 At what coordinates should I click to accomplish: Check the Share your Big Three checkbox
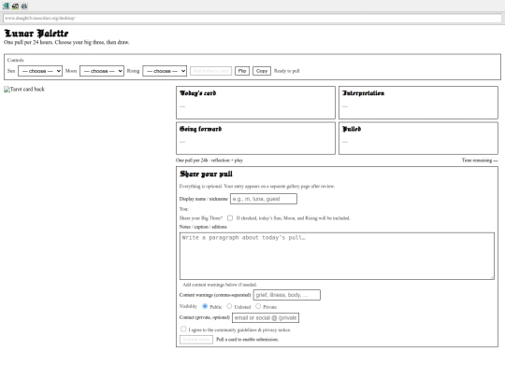tap(230, 217)
